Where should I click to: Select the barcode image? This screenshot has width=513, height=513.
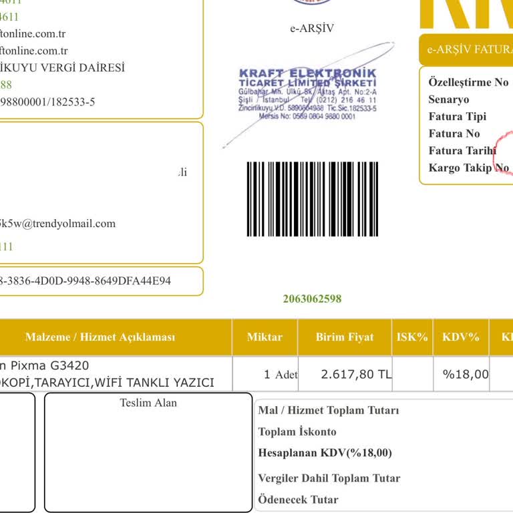pos(313,199)
